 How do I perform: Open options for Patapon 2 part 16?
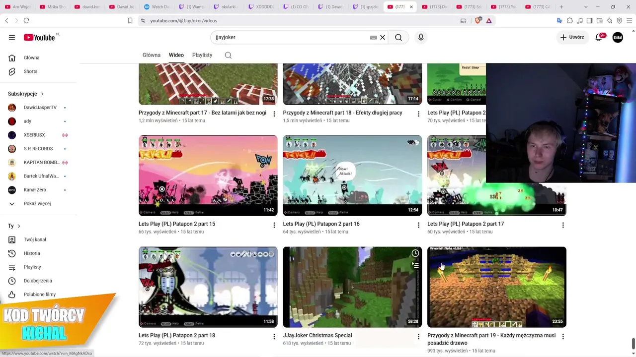418,225
